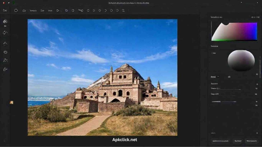Click the rightmost icon in top toolbar
The image size is (262, 147).
tap(123, 10)
